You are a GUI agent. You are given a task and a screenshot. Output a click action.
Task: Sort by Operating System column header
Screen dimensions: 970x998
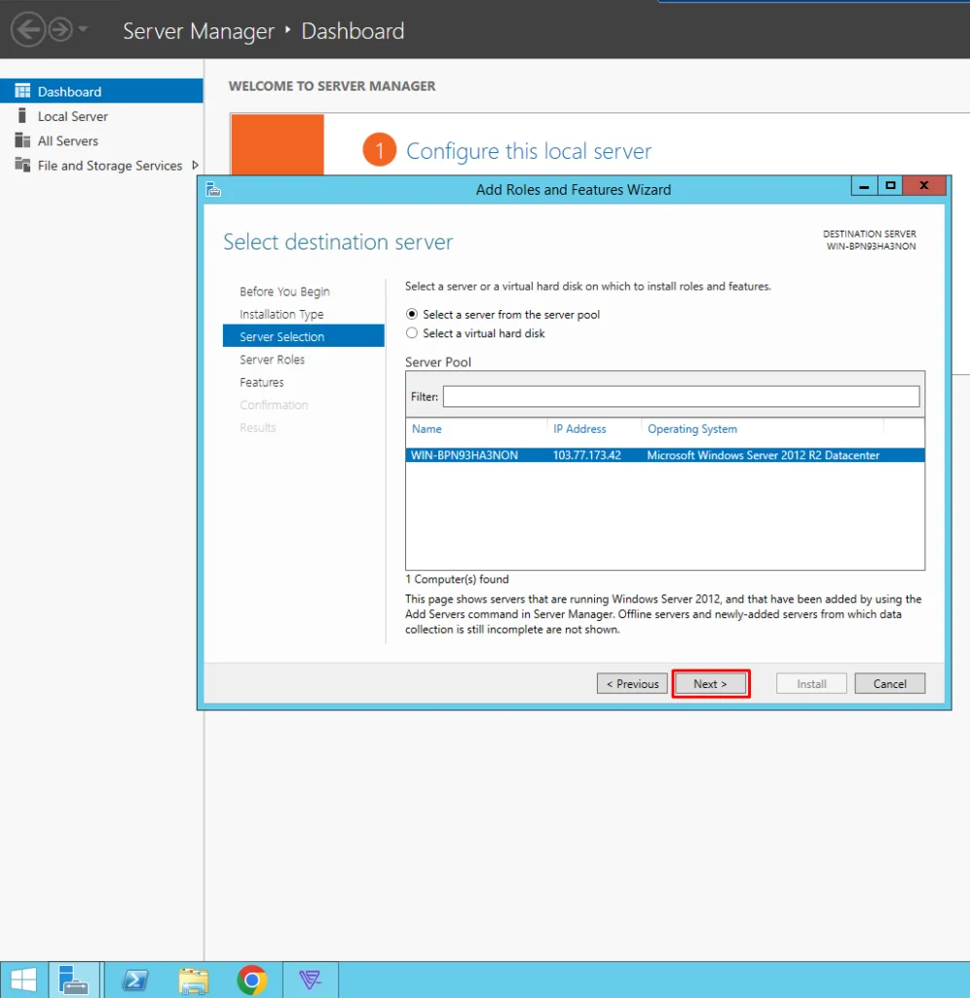tap(692, 429)
